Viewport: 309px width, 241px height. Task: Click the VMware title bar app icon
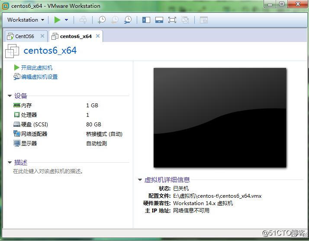point(6,6)
